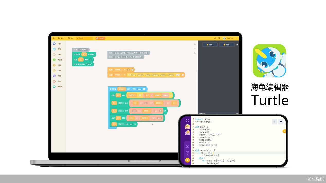
Task: Edit the 90 degree value in last block
Action: point(131,124)
